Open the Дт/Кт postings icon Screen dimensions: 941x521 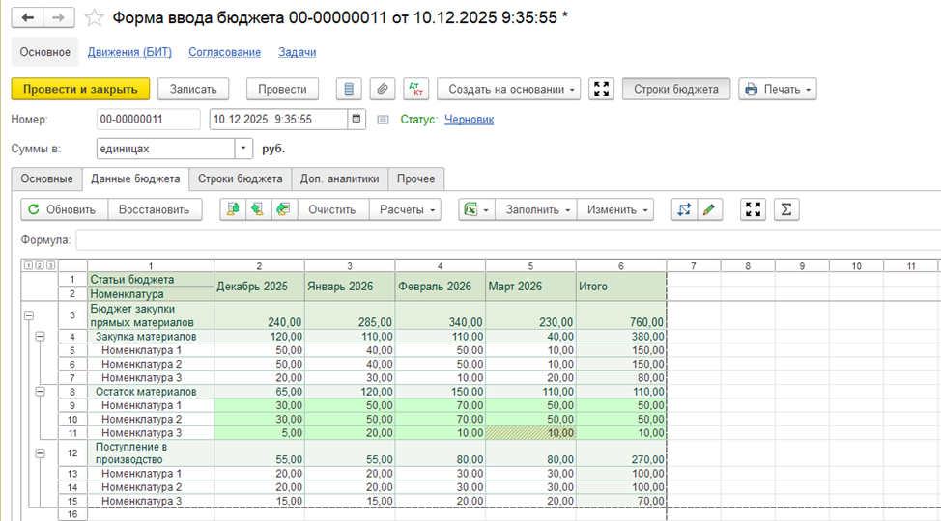click(416, 89)
